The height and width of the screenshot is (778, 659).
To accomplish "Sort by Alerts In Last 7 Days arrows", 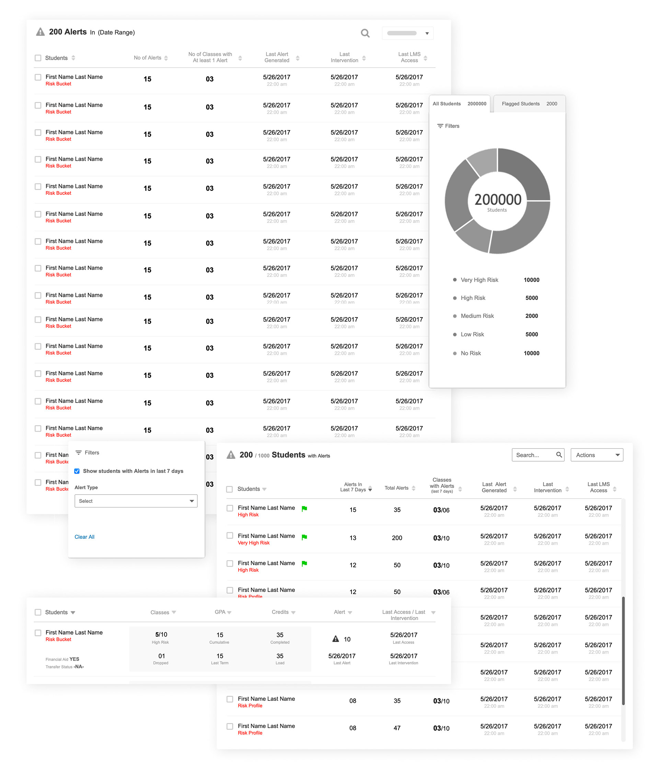I will click(x=370, y=489).
